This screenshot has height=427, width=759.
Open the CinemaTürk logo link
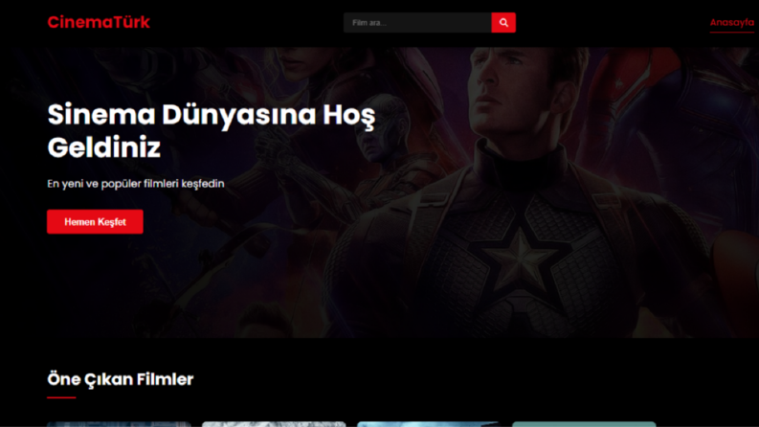click(x=99, y=22)
